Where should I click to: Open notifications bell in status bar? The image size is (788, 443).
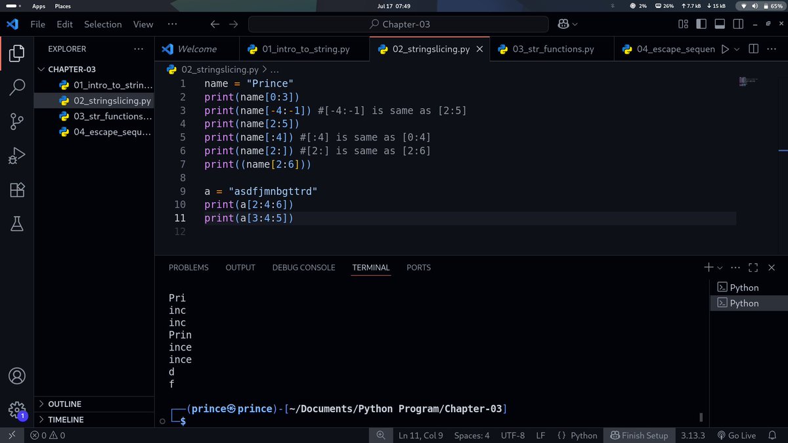point(774,435)
